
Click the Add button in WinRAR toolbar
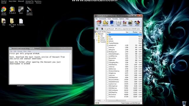(x=99, y=23)
